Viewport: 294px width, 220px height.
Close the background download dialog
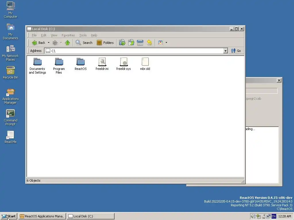pos(279,80)
